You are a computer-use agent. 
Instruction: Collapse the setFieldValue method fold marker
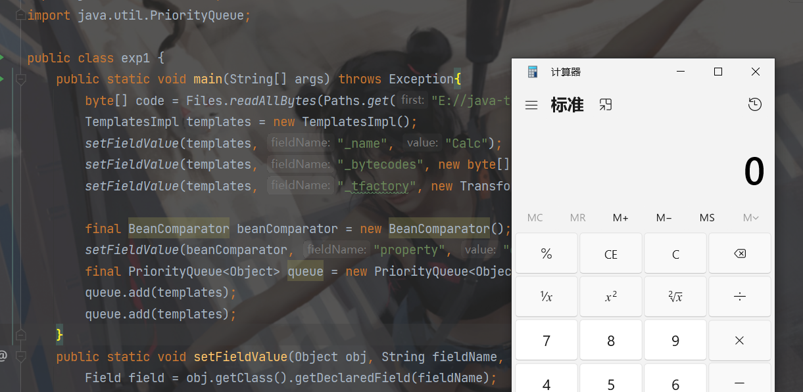click(20, 357)
